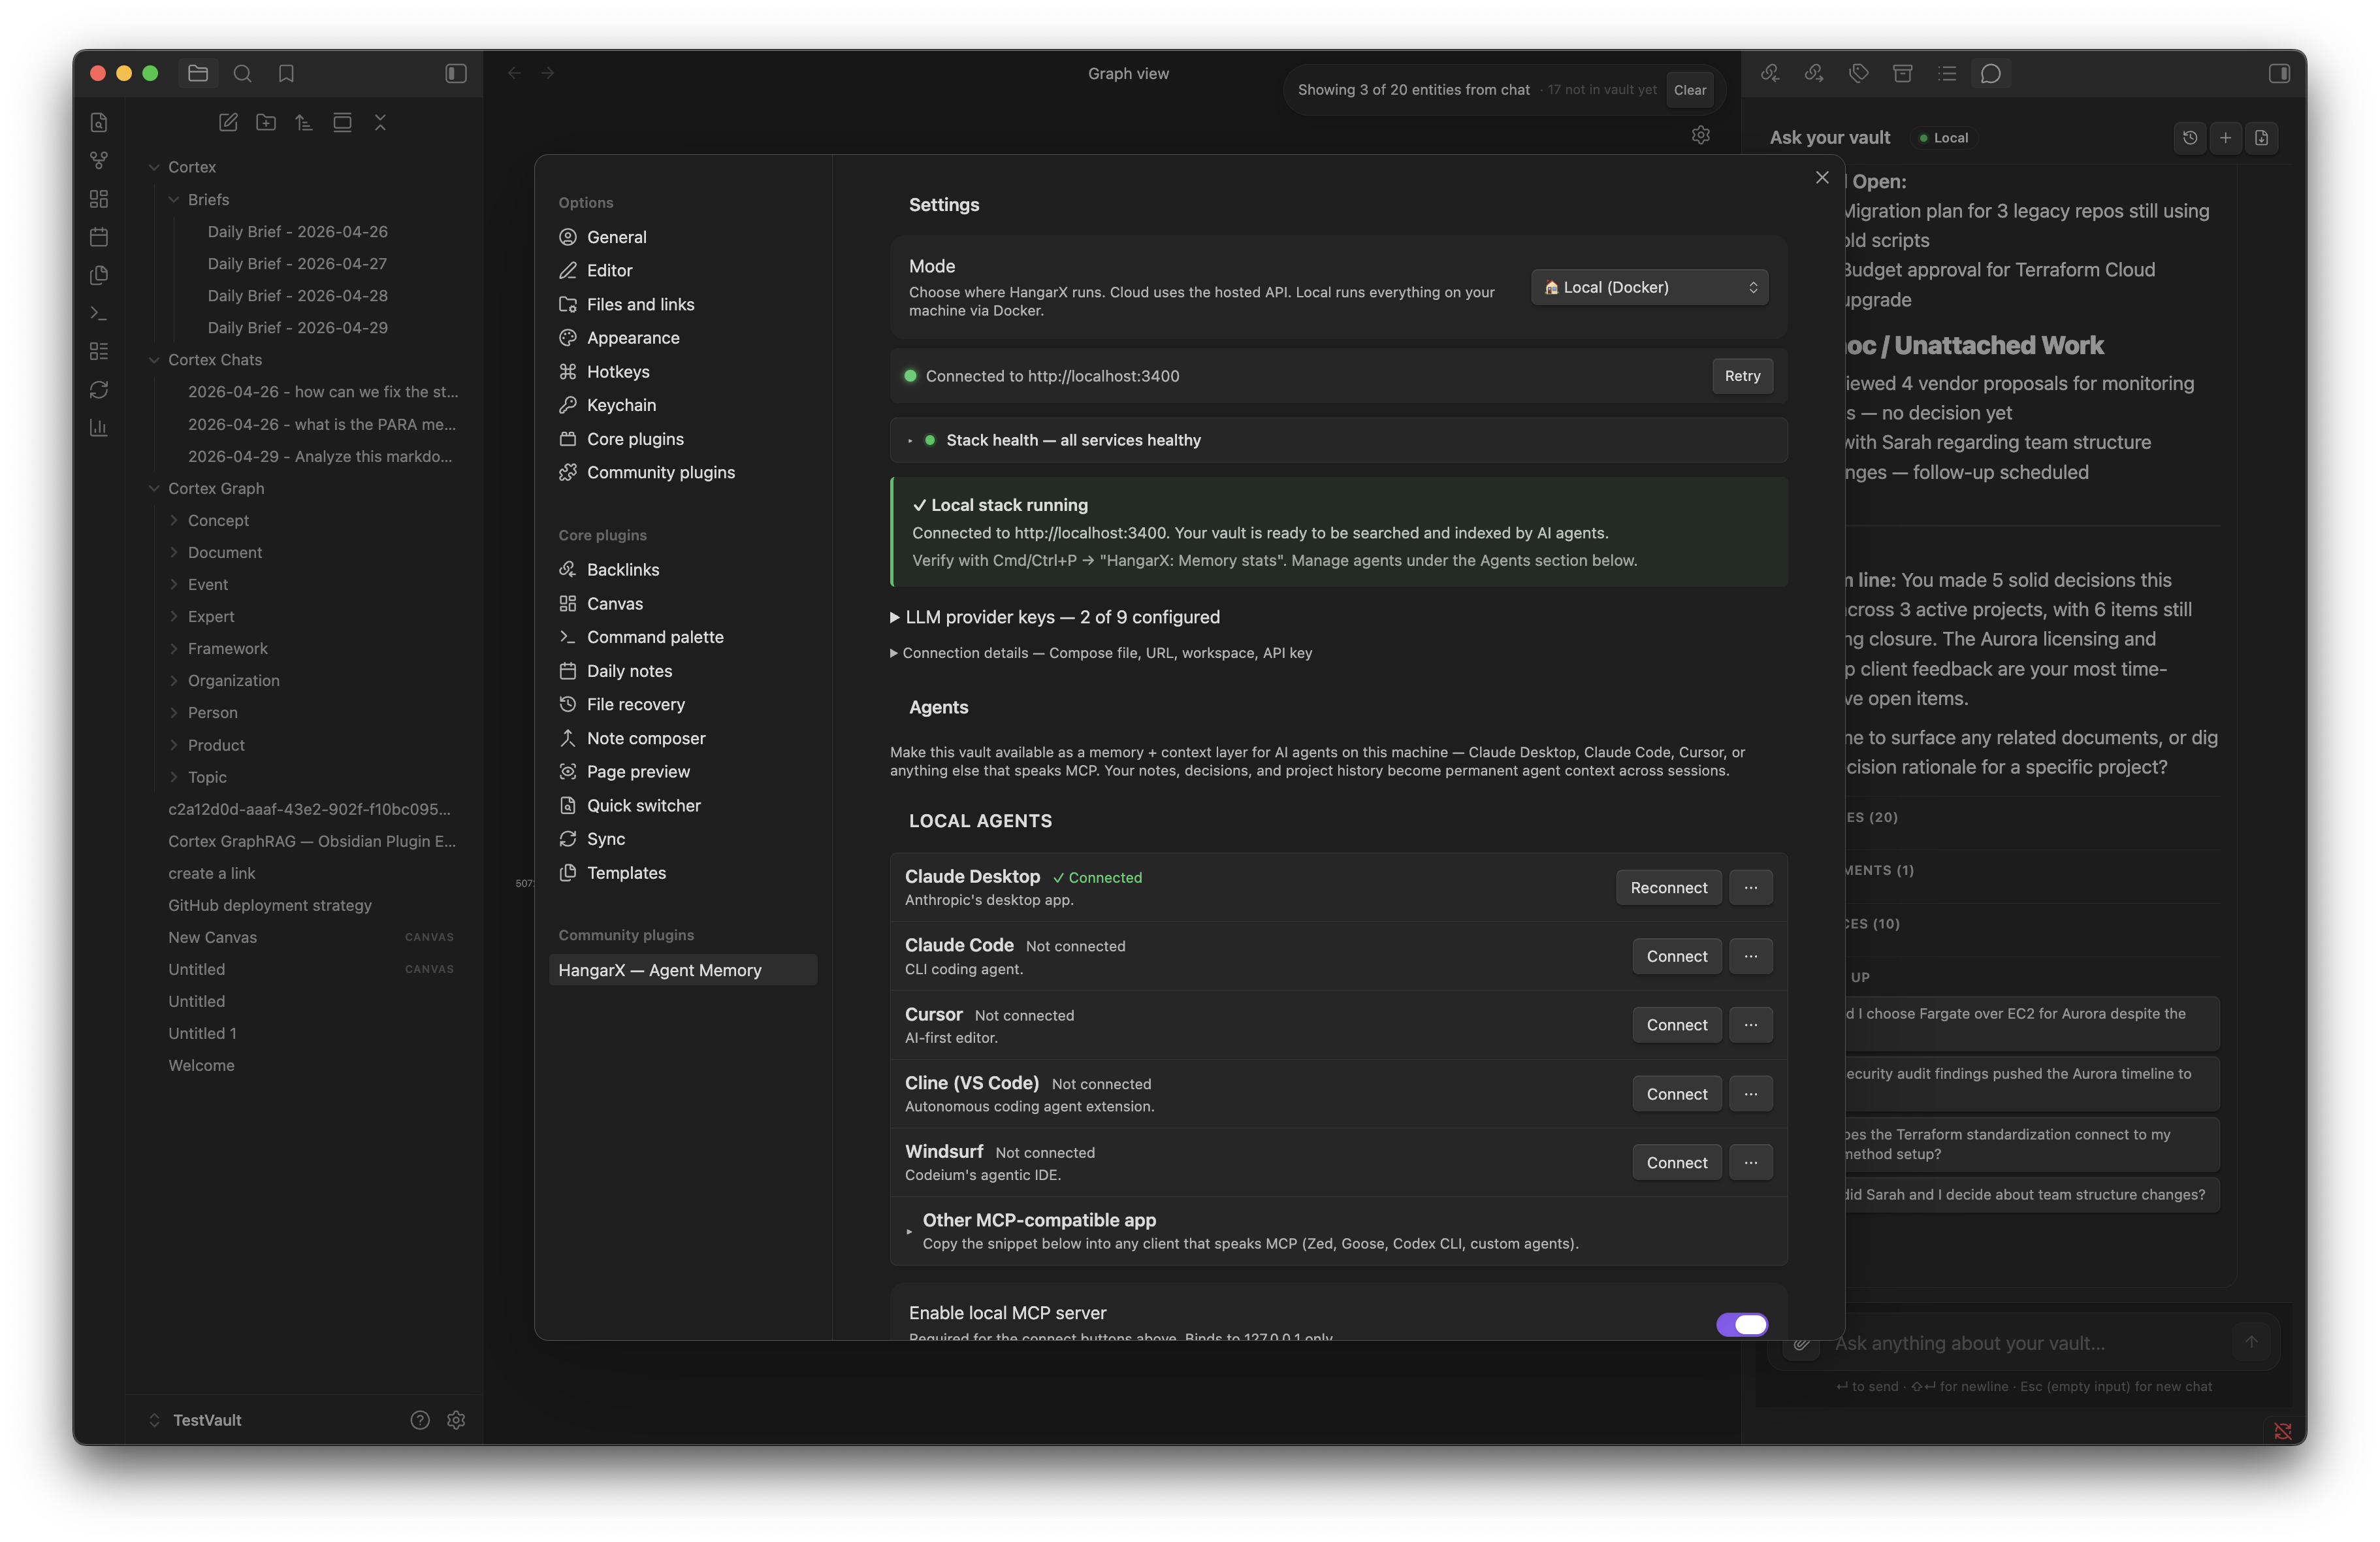
Task: Focus the Ask anything about your vault input
Action: (2025, 1343)
